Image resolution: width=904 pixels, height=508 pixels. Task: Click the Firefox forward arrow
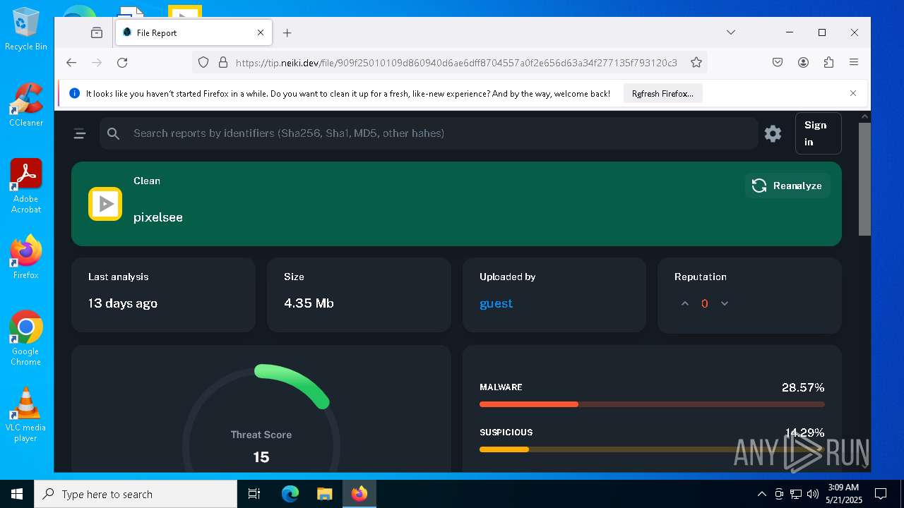97,63
